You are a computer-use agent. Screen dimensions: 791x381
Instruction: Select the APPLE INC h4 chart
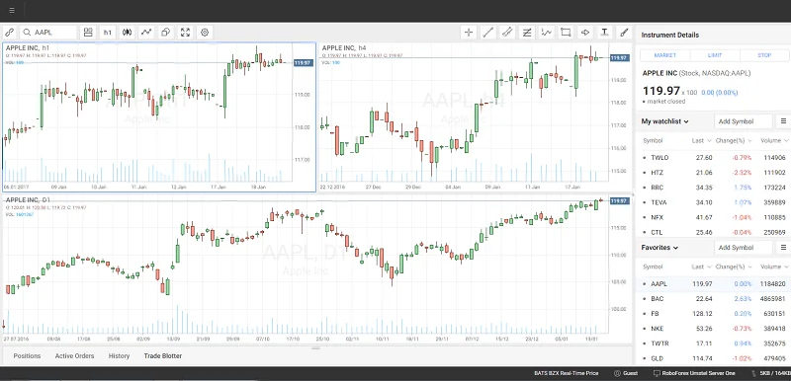point(476,116)
